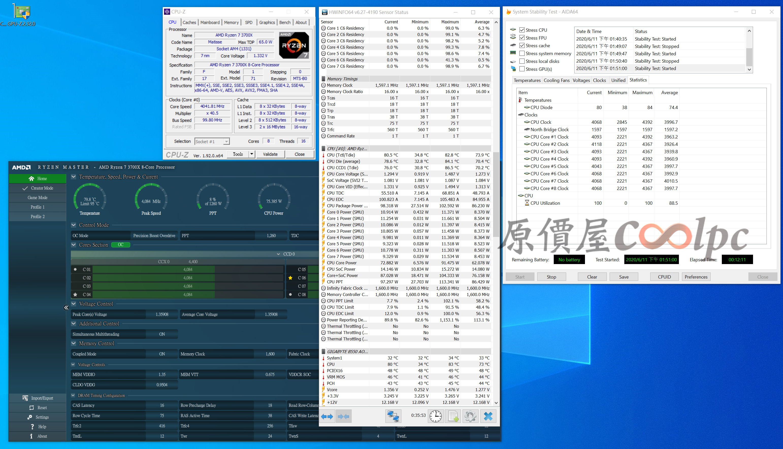Toggle Simultaneous Multithreading ON value
The height and width of the screenshot is (449, 783).
[x=162, y=334]
